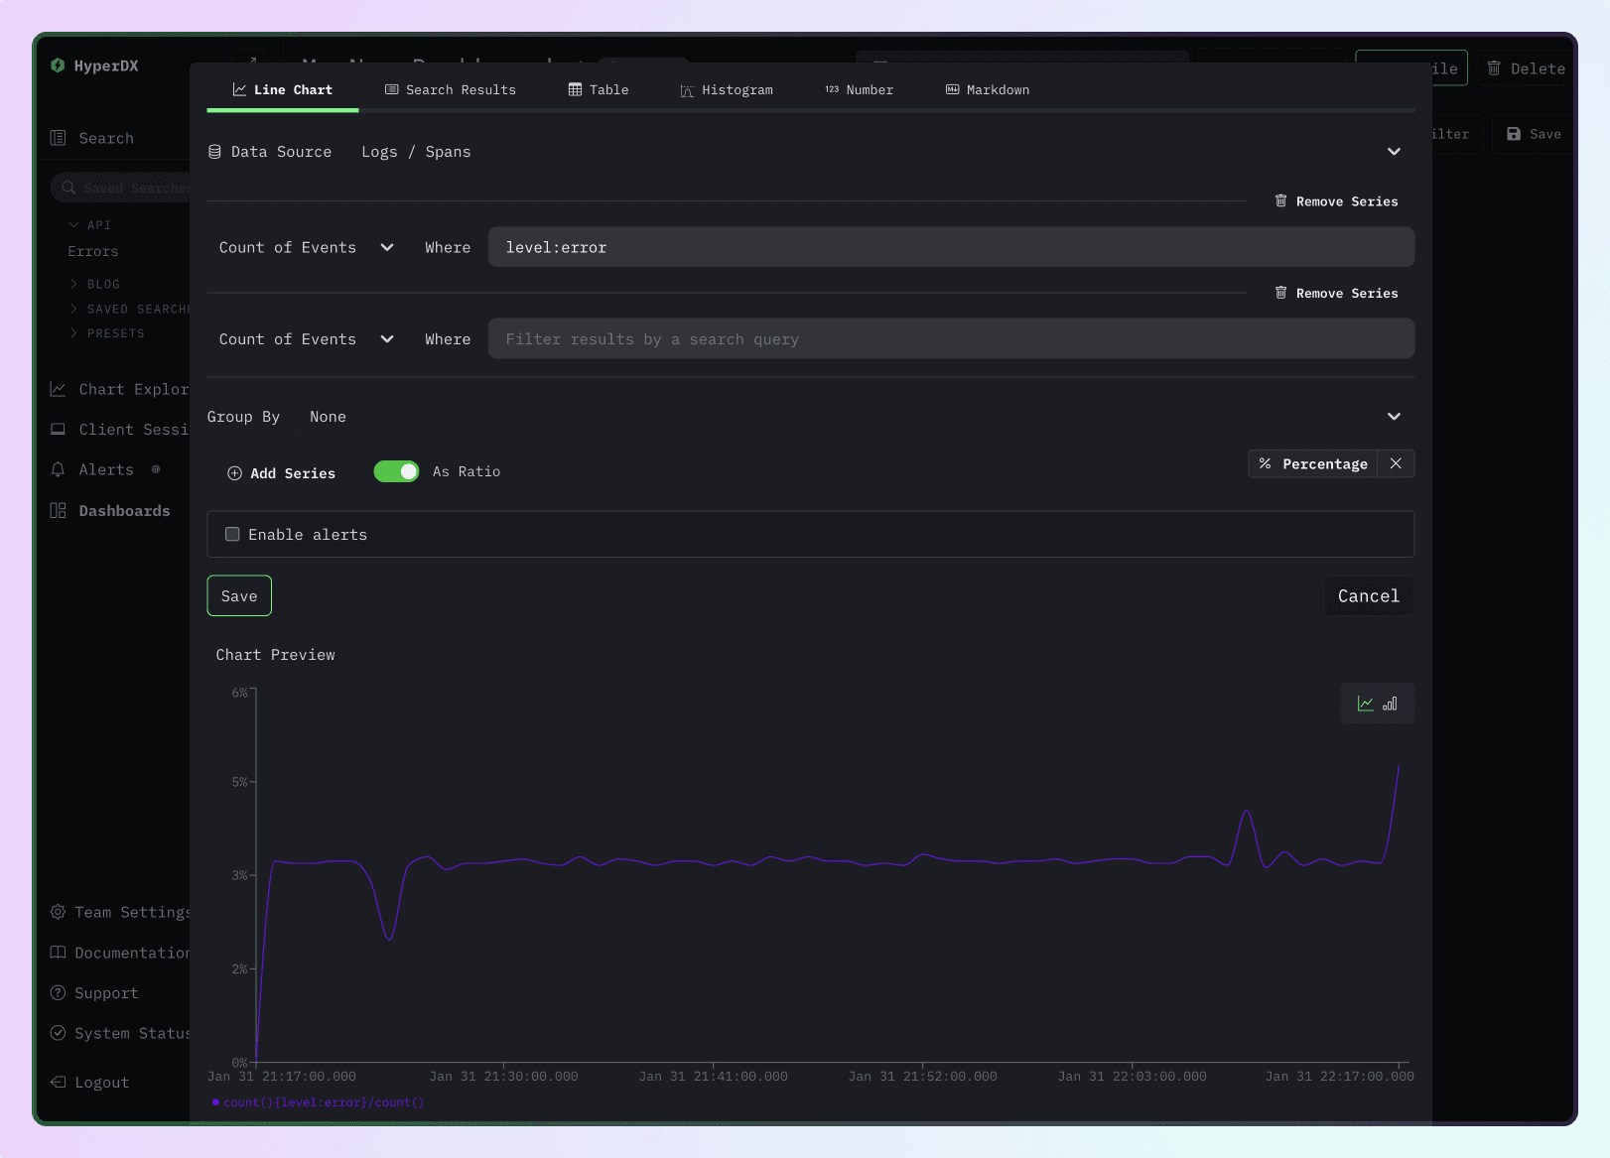
Task: Select the Data Source database icon
Action: pos(215,151)
